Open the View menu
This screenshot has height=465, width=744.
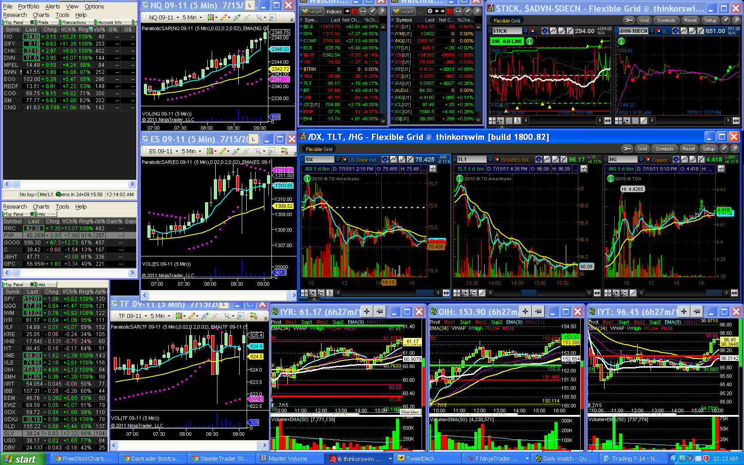pyautogui.click(x=72, y=7)
